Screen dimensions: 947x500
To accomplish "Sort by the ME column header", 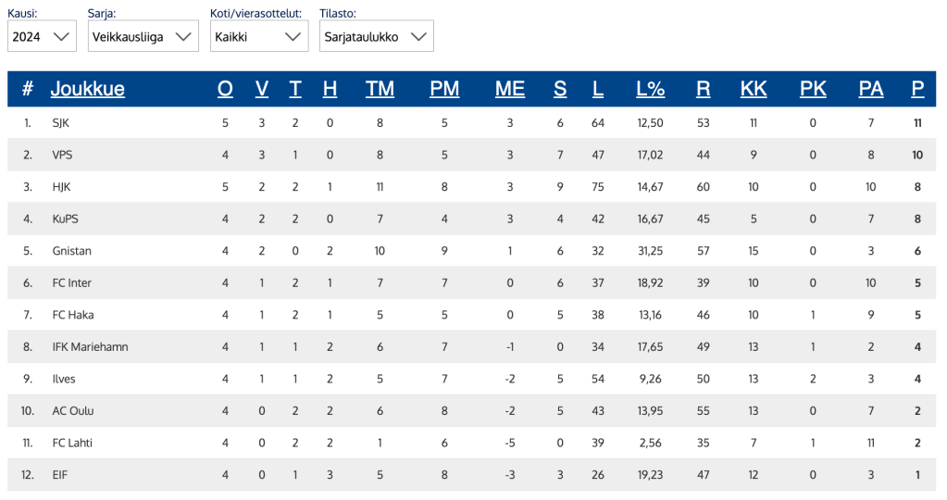I will (x=510, y=89).
